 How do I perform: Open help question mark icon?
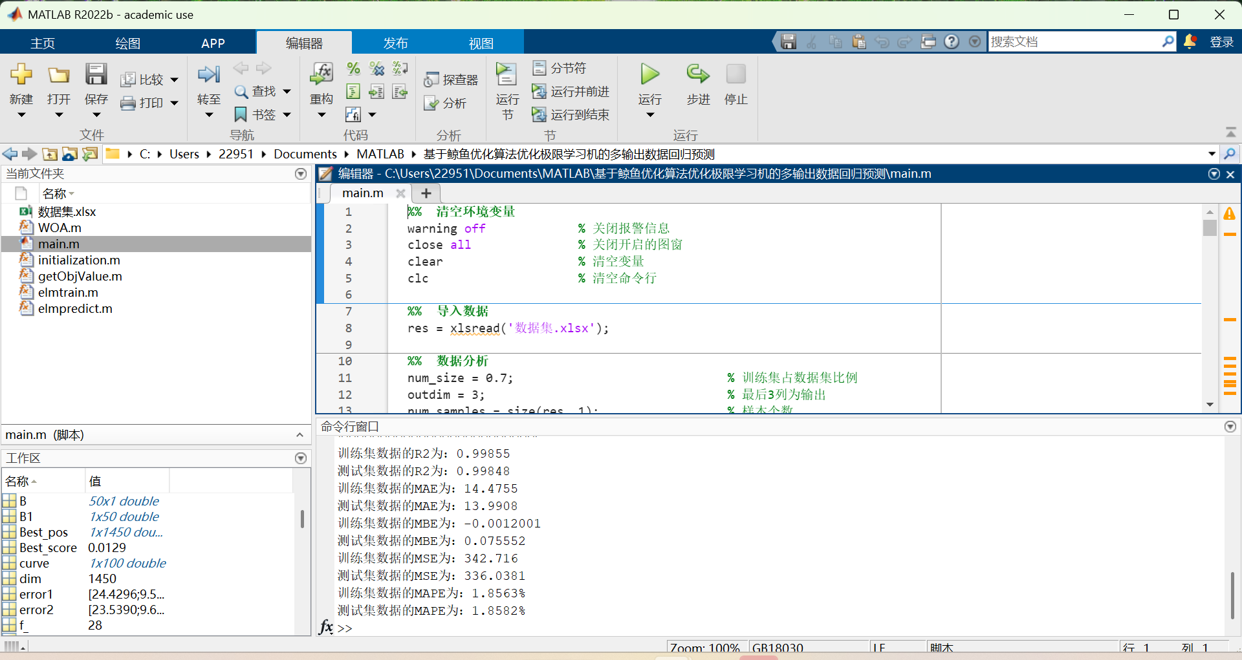(951, 42)
